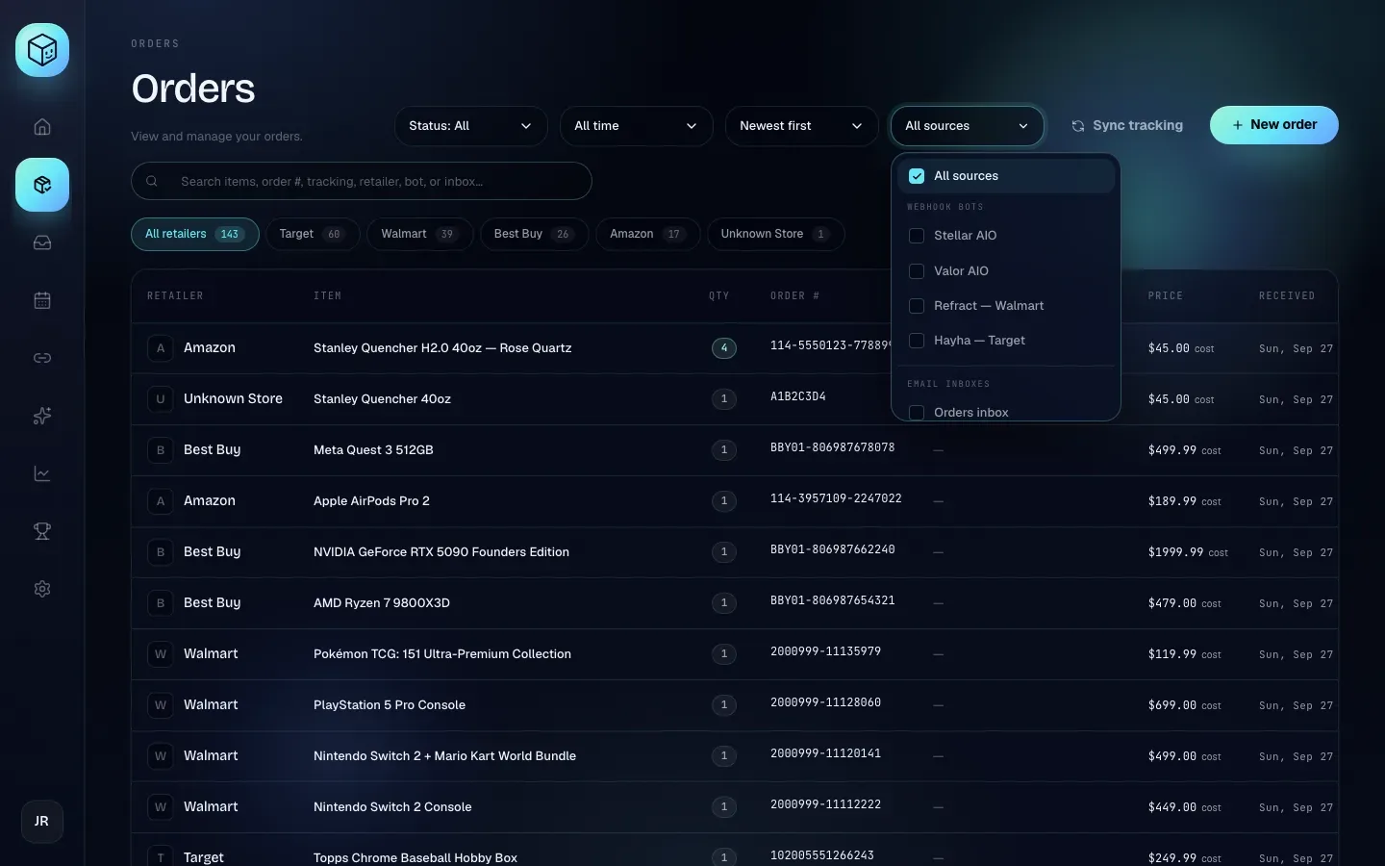Open the sparkle stars sidebar icon
Screen dimensions: 1385x866
coord(42,416)
